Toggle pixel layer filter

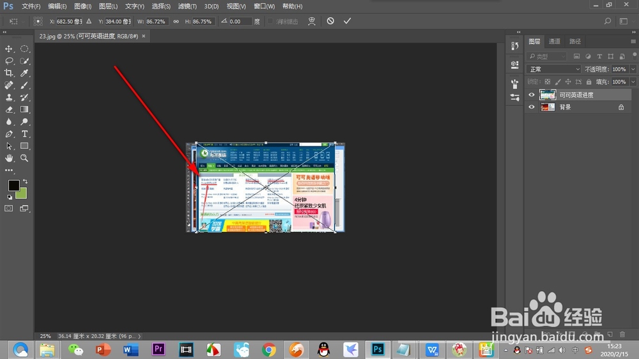tap(576, 56)
